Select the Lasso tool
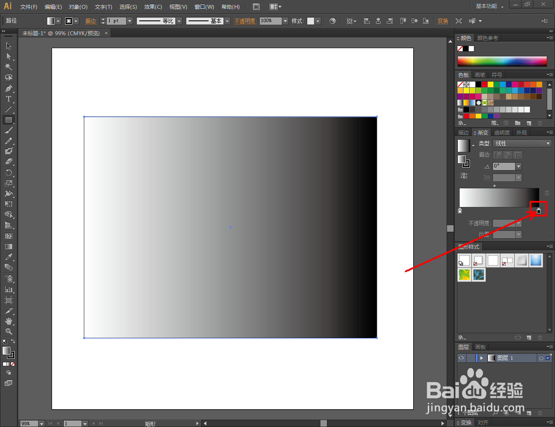Image resolution: width=555 pixels, height=427 pixels. click(x=8, y=77)
